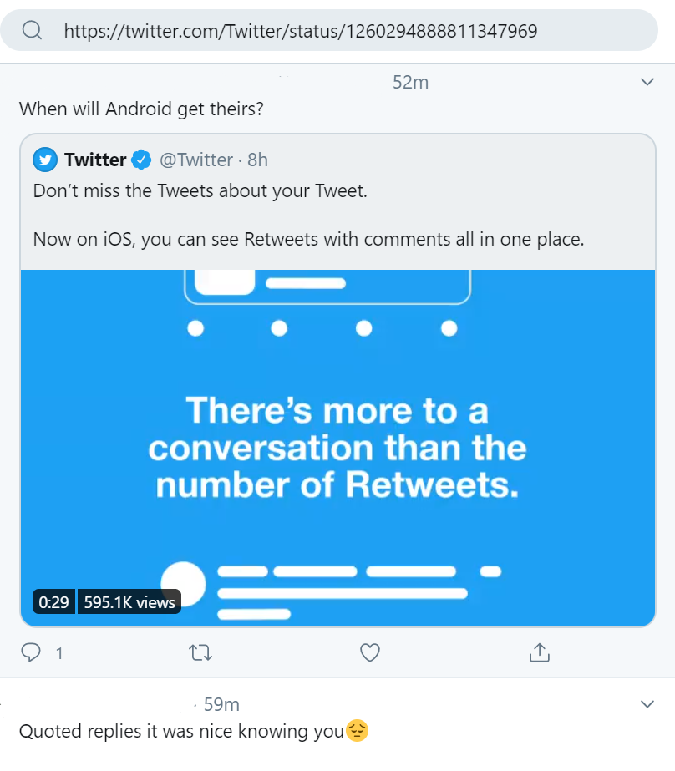675x771 pixels.
Task: Click the 52m timestamp link
Action: [x=410, y=82]
